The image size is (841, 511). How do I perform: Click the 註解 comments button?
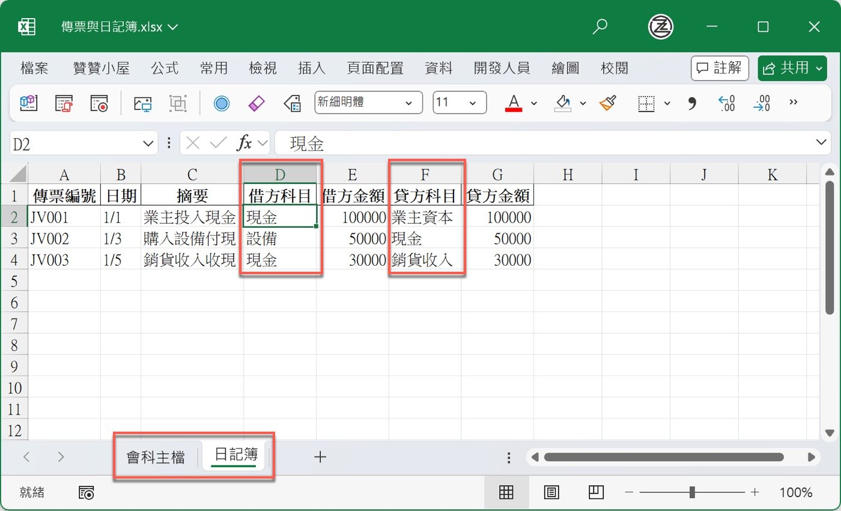point(719,68)
